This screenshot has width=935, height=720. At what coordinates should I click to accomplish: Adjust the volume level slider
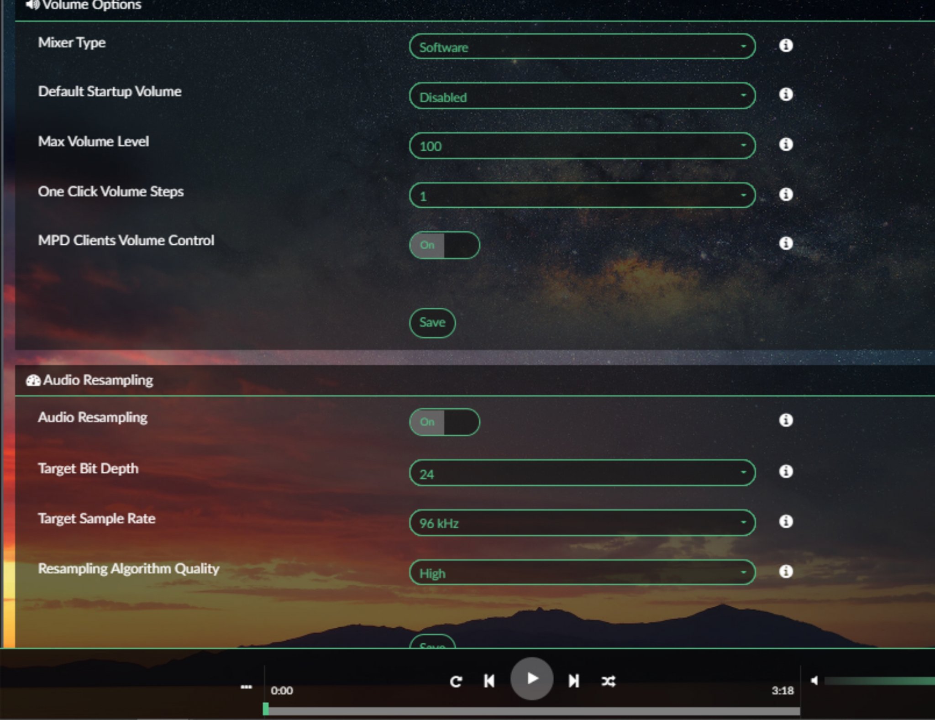[880, 681]
